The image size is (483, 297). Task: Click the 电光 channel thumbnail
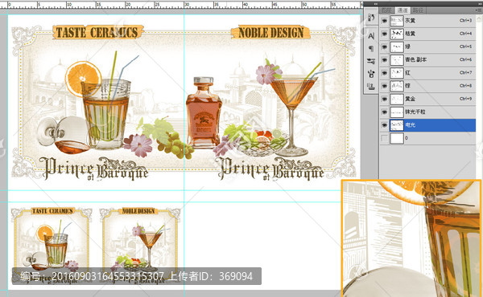397,125
